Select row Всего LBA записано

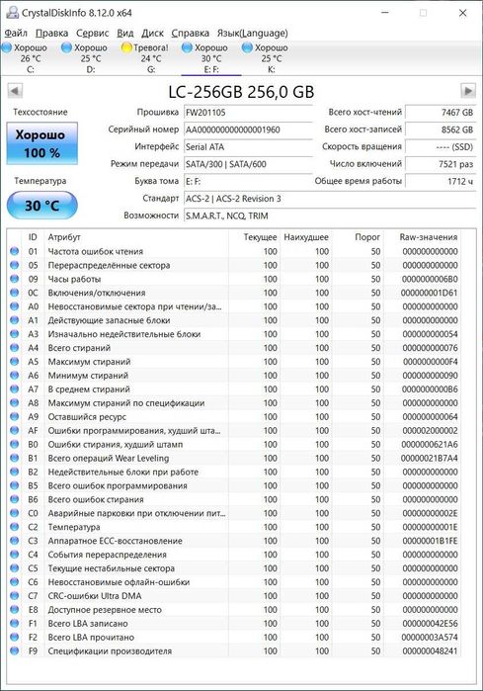[x=234, y=623]
